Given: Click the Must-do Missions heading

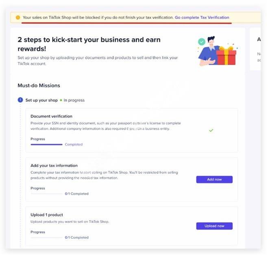Looking at the screenshot, I should 39,86.
